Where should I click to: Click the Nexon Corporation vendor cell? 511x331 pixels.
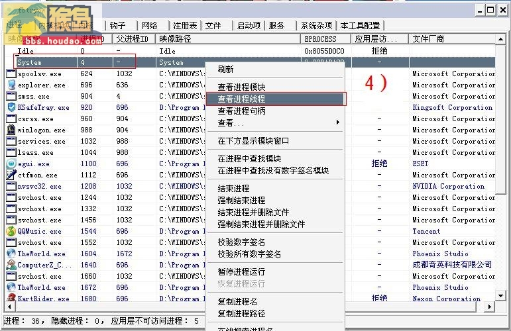[x=447, y=298]
